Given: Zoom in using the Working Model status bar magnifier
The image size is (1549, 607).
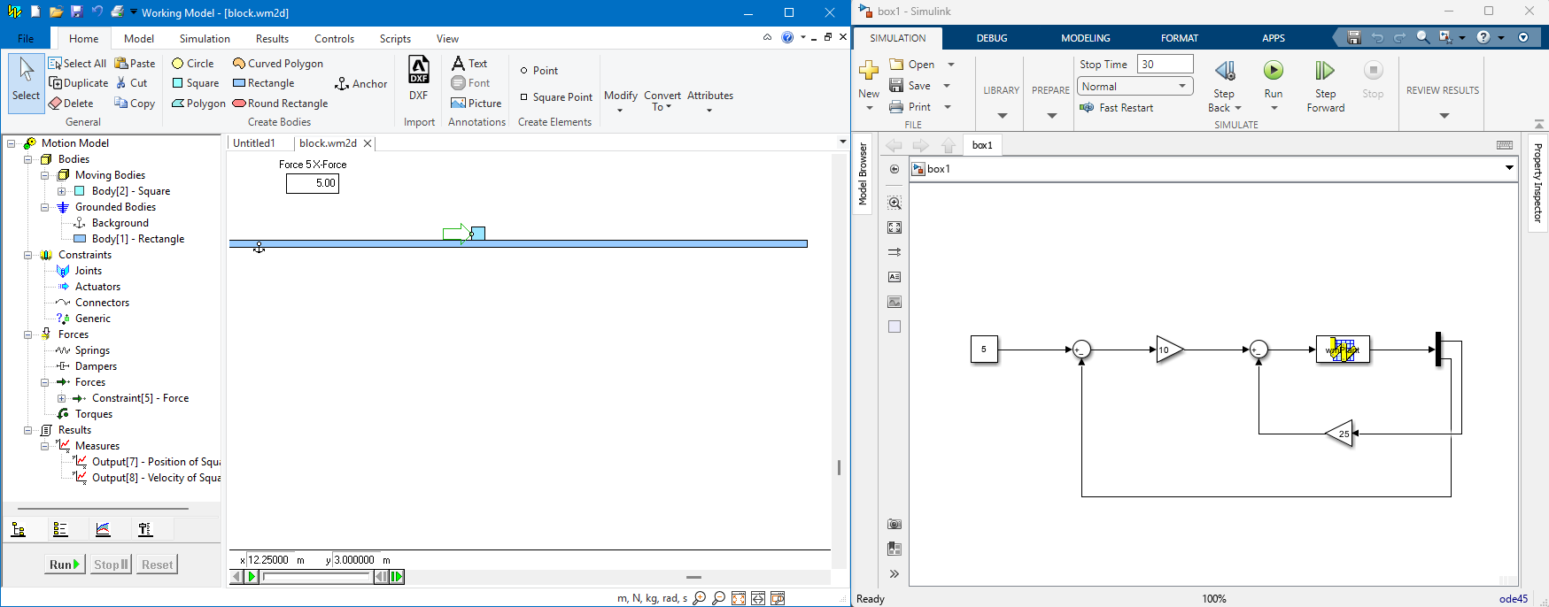Looking at the screenshot, I should [x=700, y=598].
